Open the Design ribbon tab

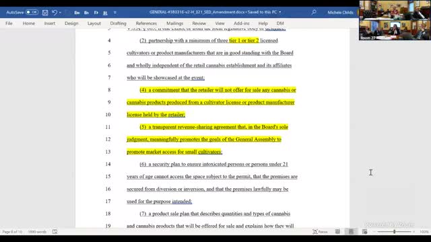pos(71,24)
